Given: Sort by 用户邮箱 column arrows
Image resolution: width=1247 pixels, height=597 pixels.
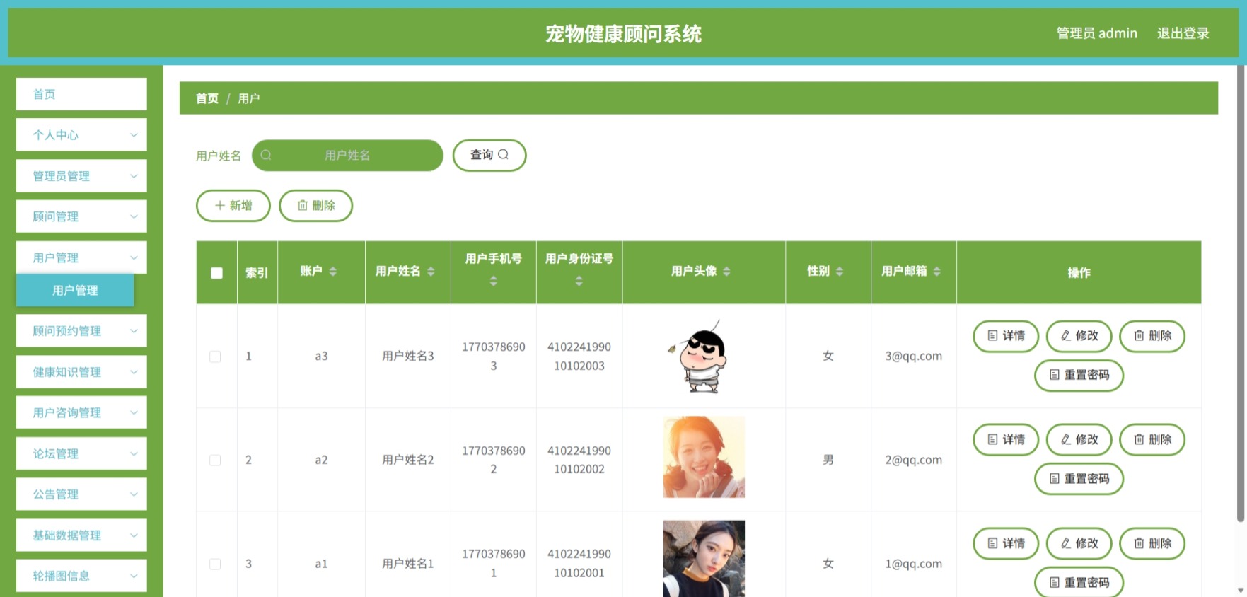Looking at the screenshot, I should [x=936, y=272].
